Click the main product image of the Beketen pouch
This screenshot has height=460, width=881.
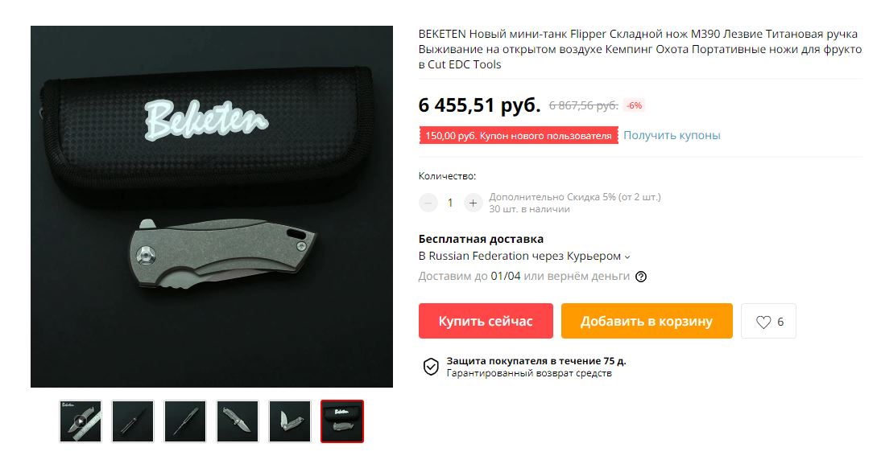212,207
